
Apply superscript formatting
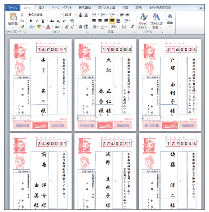pos(64,21)
